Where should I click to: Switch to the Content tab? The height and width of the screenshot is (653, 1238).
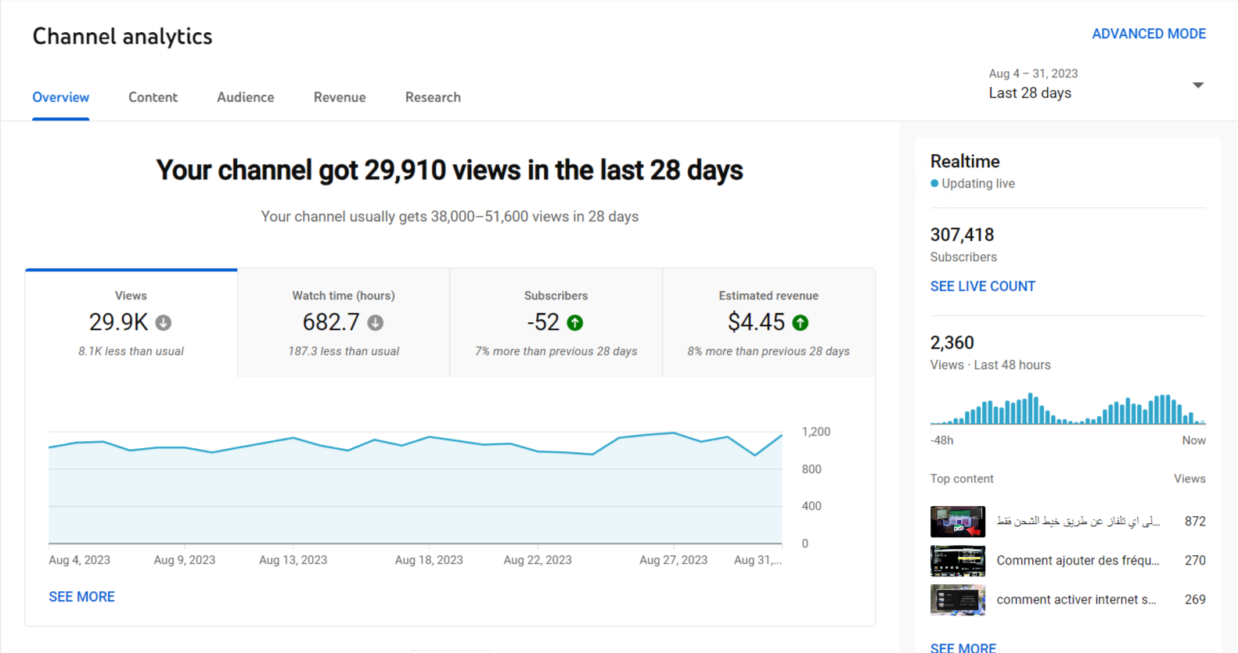[x=153, y=97]
